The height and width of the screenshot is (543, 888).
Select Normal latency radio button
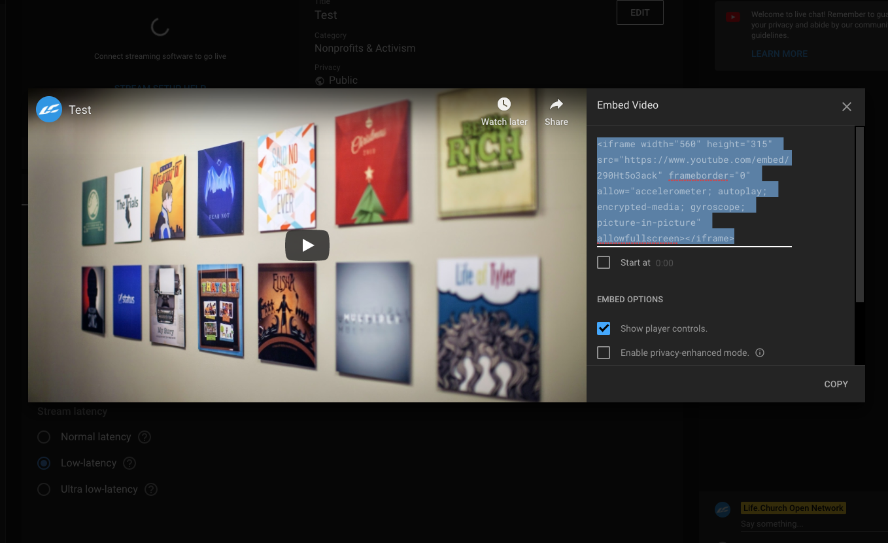click(x=44, y=437)
